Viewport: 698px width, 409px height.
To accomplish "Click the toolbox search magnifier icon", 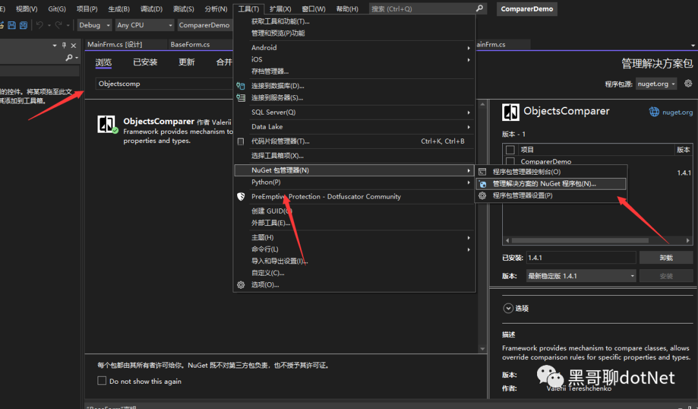I will tap(69, 58).
